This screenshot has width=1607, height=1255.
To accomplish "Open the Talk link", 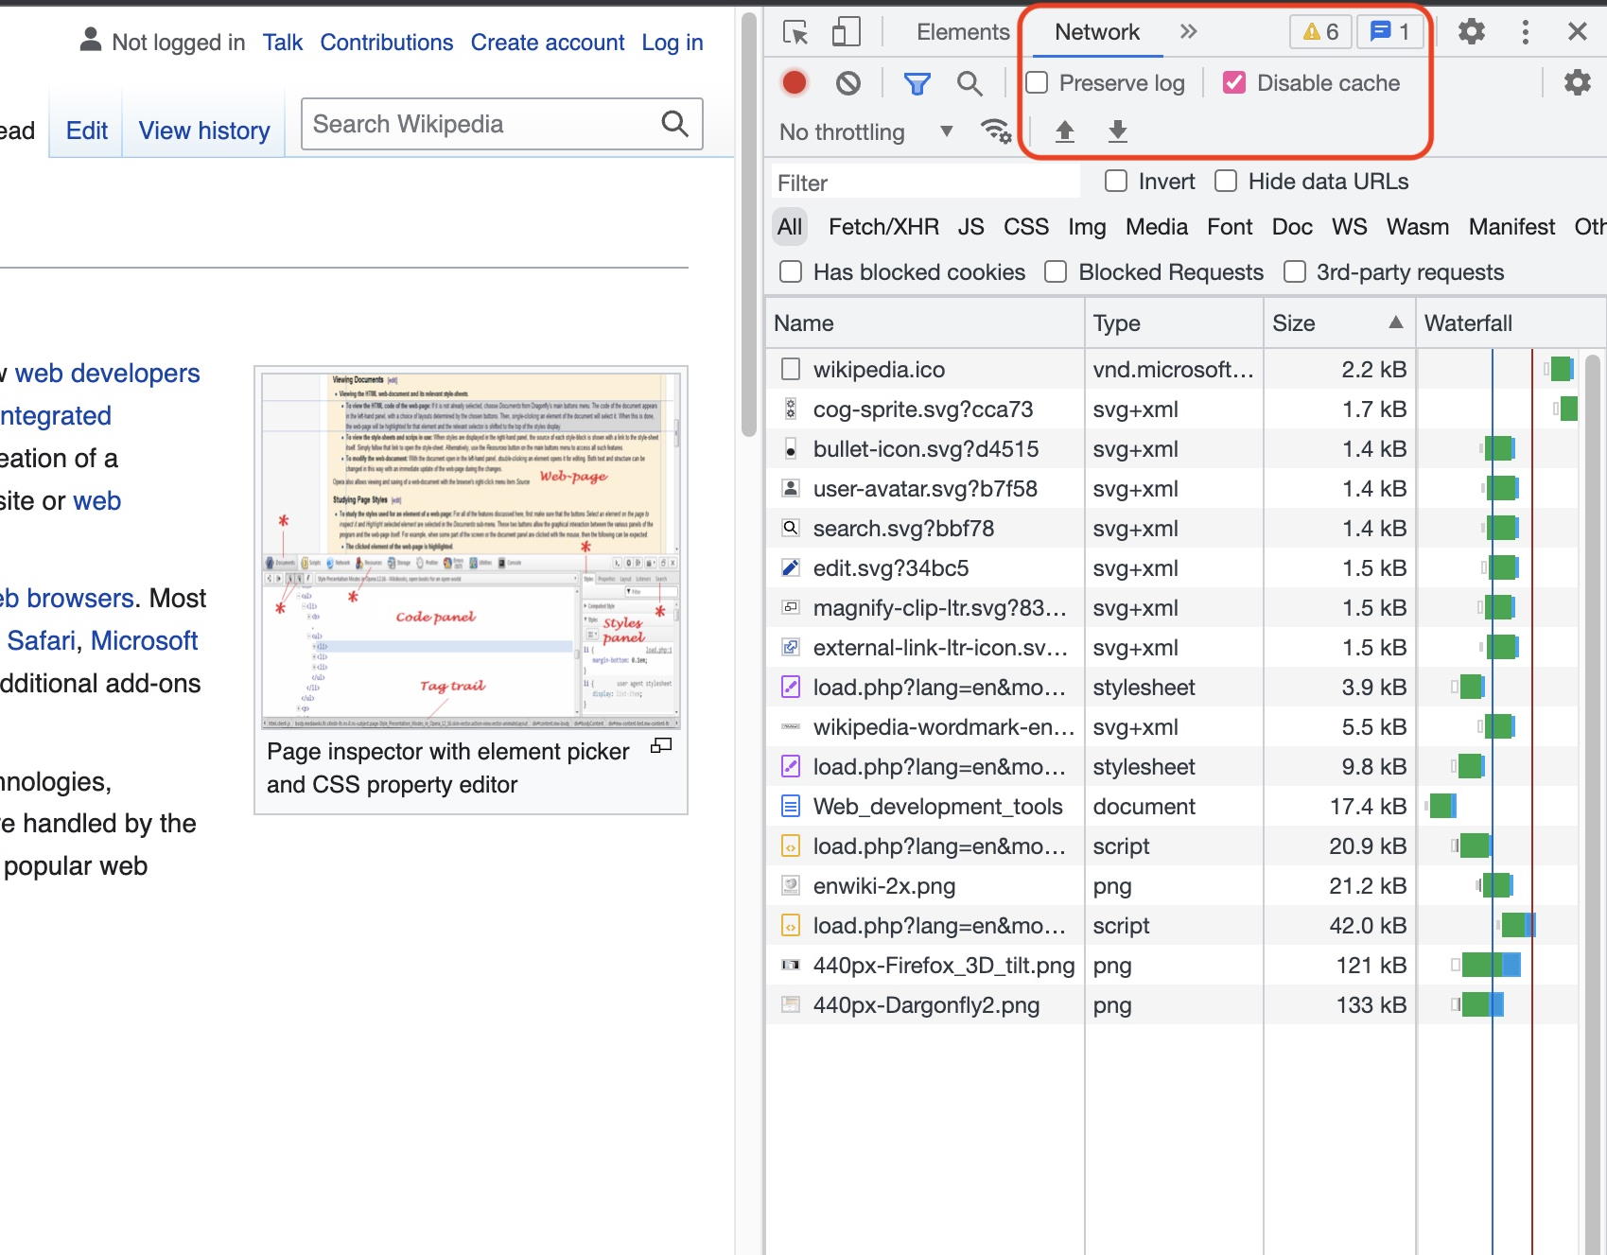I will tap(283, 43).
